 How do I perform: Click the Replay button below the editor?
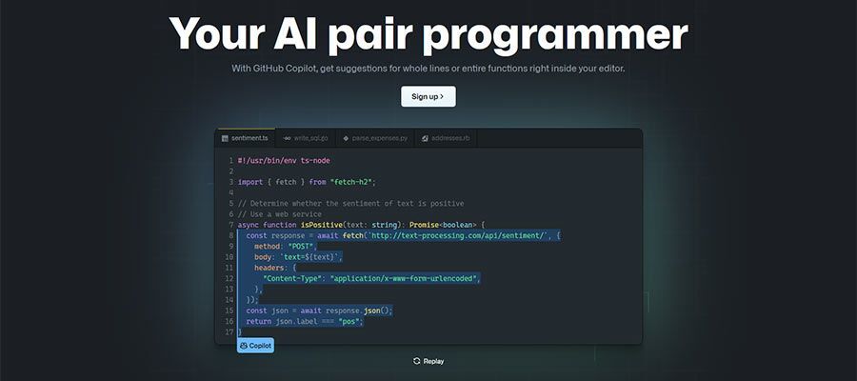pyautogui.click(x=428, y=361)
